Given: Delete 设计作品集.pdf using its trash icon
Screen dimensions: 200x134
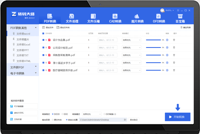Looking at the screenshot, I should (174, 40).
